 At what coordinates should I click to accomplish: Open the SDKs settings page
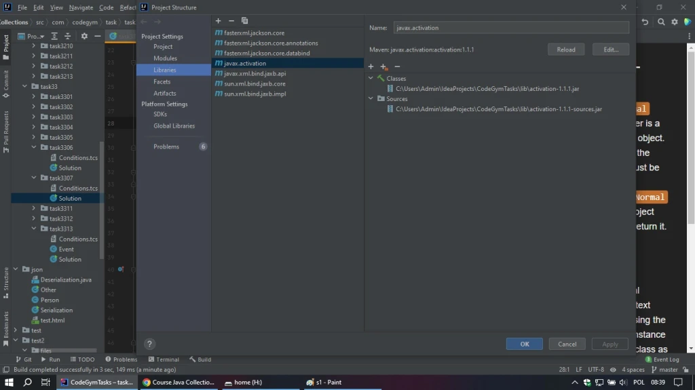159,115
